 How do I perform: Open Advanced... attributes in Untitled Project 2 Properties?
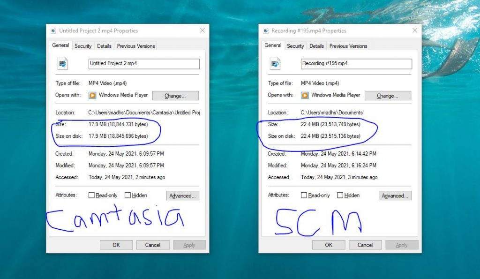point(183,196)
